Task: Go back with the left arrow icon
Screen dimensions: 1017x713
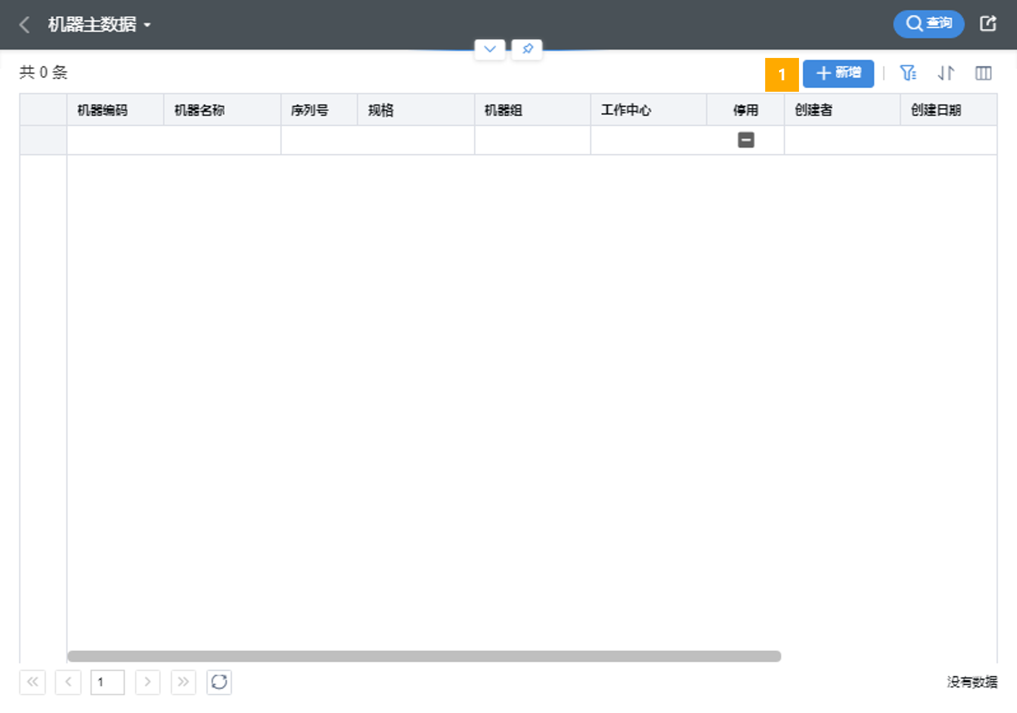Action: click(25, 25)
